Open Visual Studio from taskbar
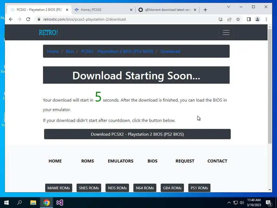 click(x=60, y=203)
